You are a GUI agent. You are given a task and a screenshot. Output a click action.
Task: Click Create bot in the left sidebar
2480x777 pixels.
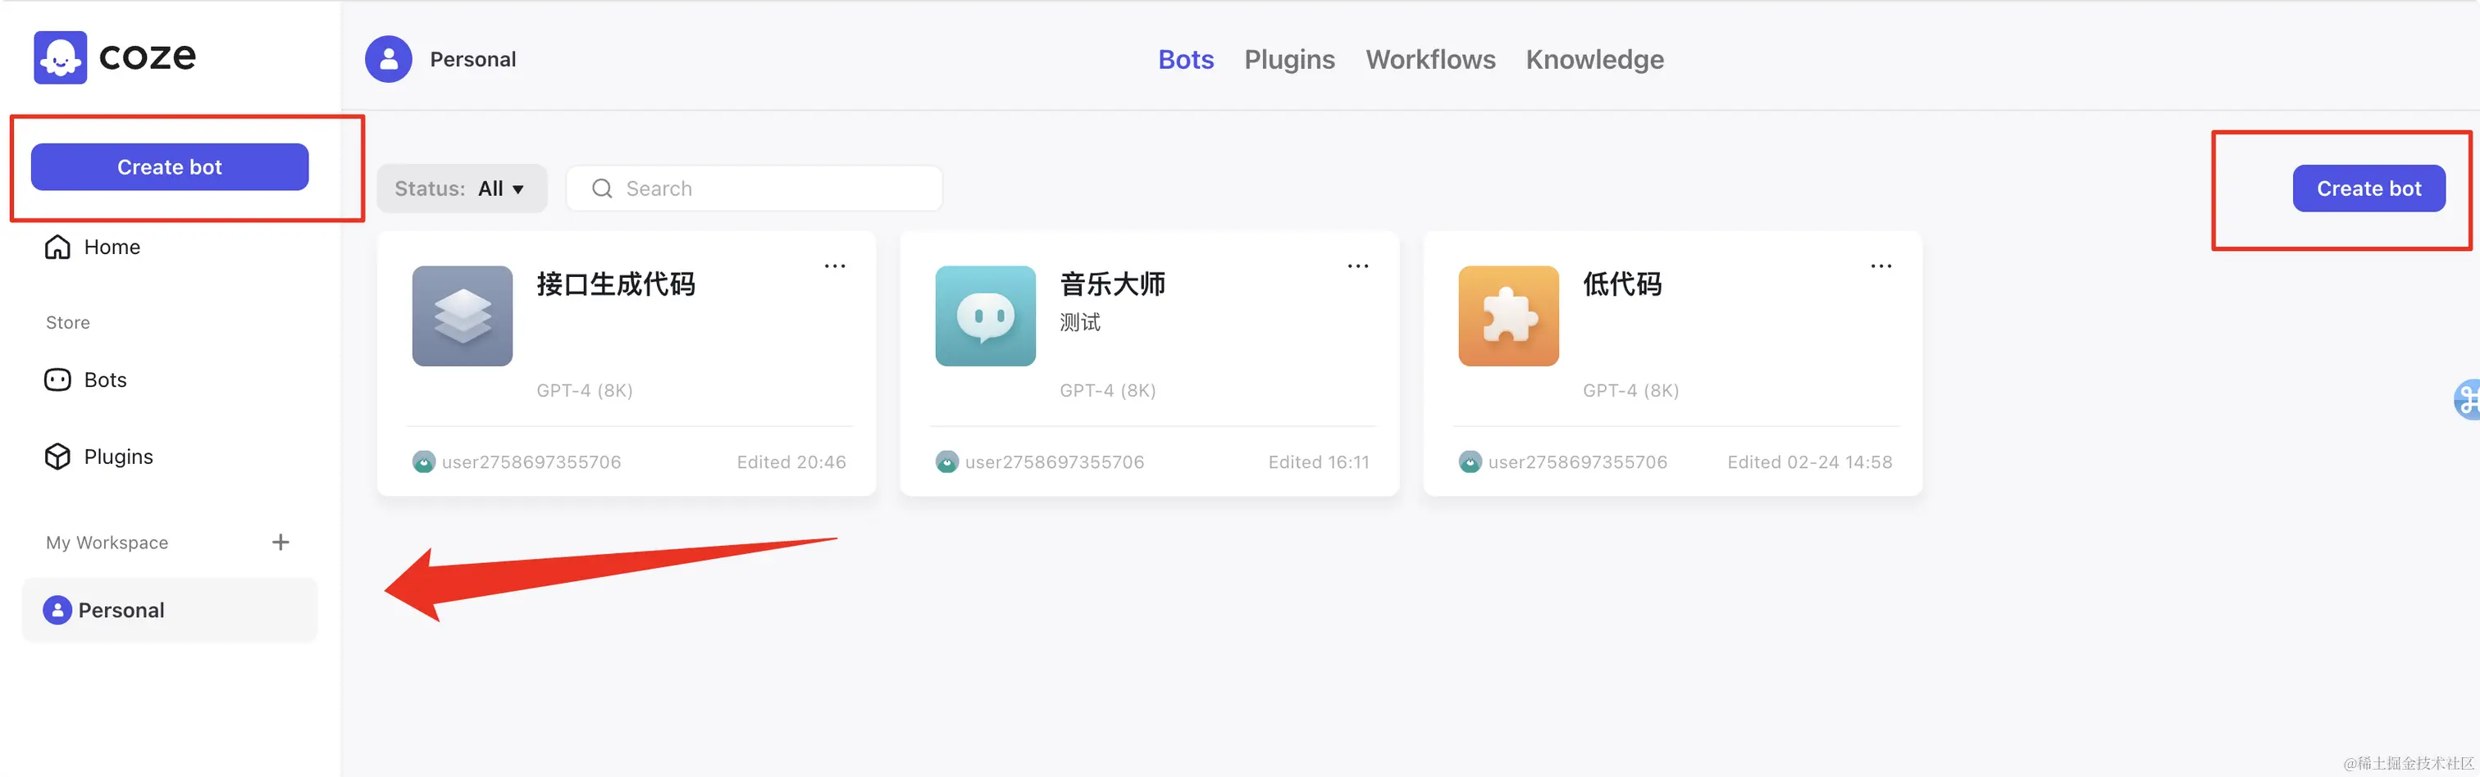[170, 167]
